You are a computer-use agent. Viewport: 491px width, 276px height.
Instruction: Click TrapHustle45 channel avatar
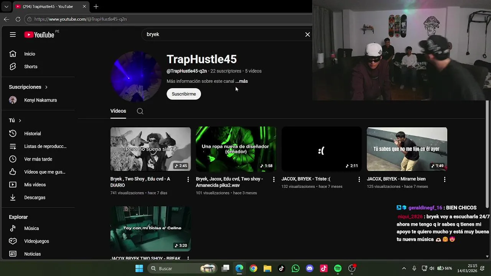136,77
